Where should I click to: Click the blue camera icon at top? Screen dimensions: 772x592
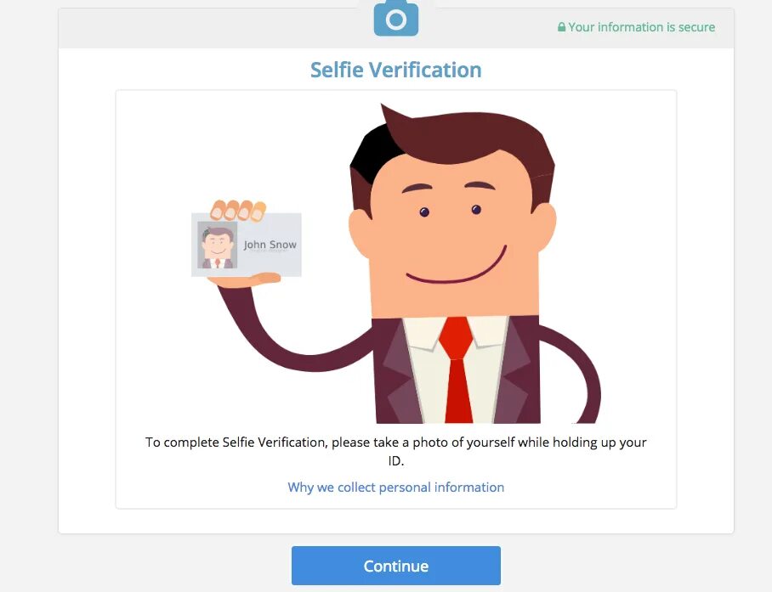click(x=396, y=18)
